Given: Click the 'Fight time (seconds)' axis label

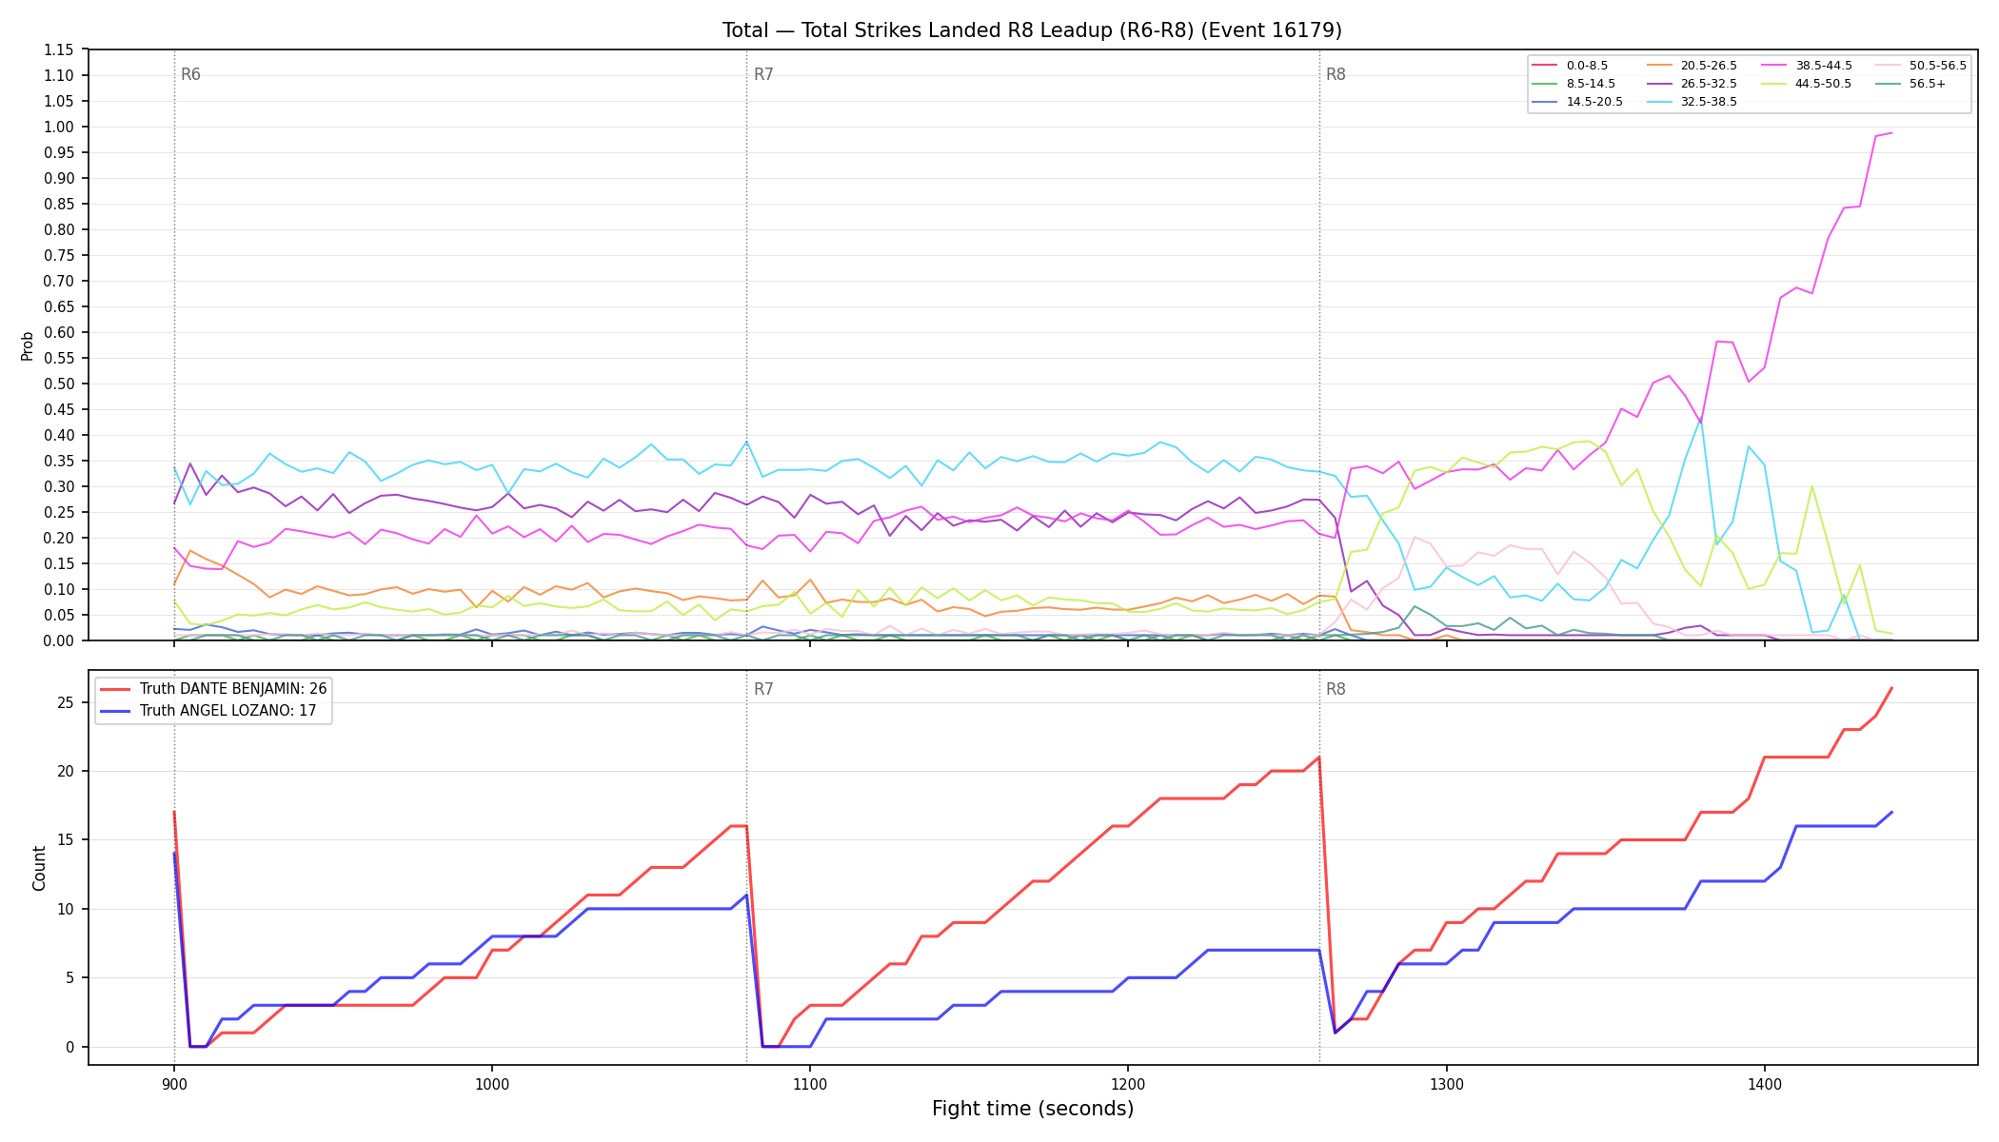Looking at the screenshot, I should pyautogui.click(x=1033, y=1109).
